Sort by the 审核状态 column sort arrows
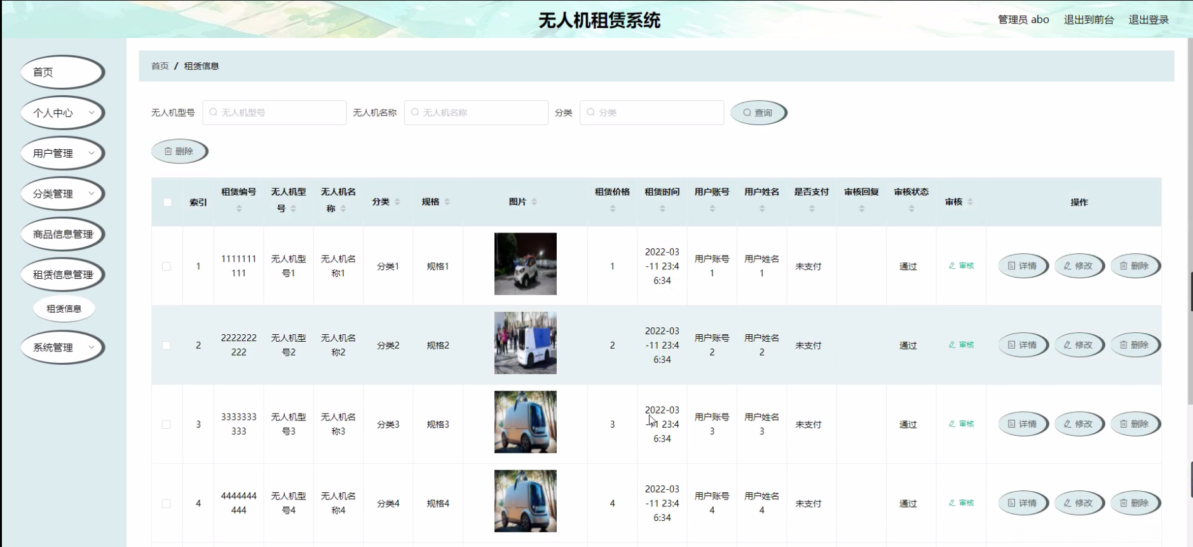This screenshot has height=547, width=1193. pos(911,208)
